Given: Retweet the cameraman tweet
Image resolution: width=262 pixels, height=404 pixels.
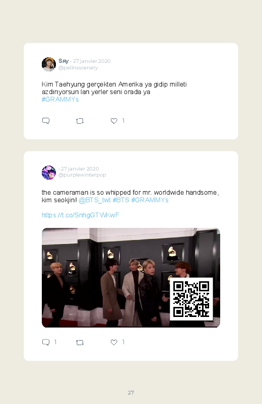Looking at the screenshot, I should (x=80, y=343).
